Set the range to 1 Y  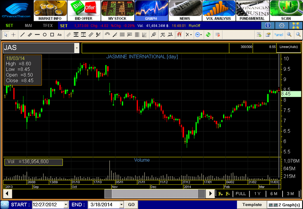(257, 194)
